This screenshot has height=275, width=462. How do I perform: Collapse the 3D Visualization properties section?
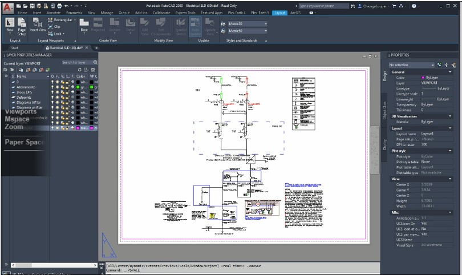450,116
